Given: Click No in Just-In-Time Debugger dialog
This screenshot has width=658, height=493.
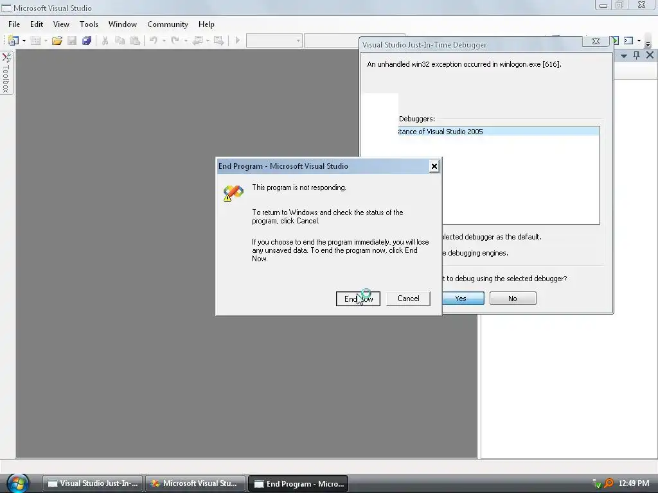Looking at the screenshot, I should tap(513, 298).
